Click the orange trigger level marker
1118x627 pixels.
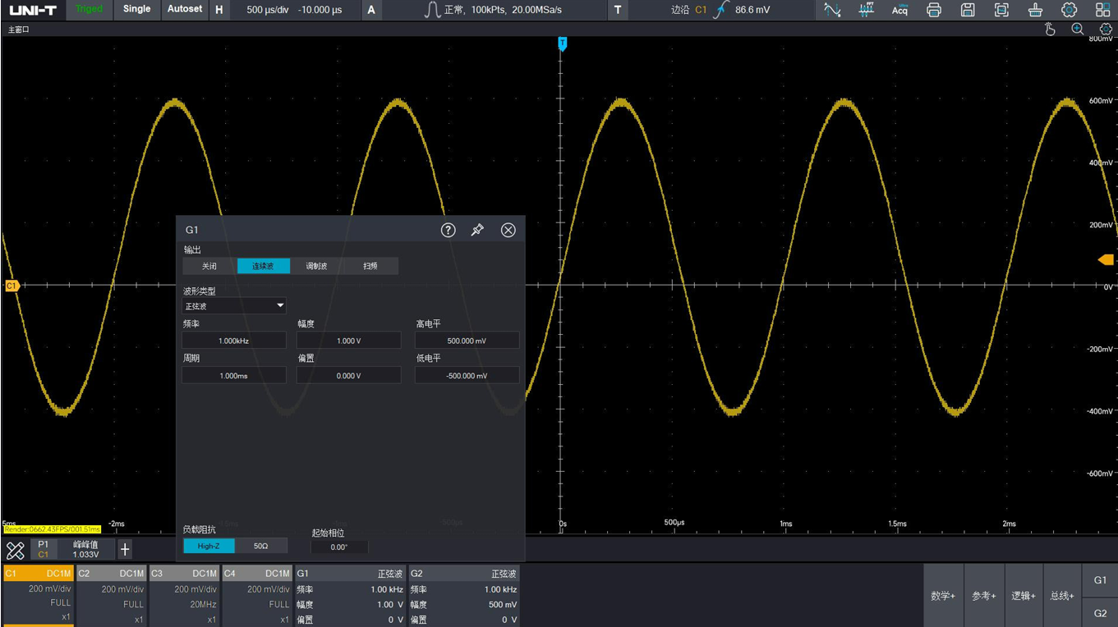click(1106, 260)
